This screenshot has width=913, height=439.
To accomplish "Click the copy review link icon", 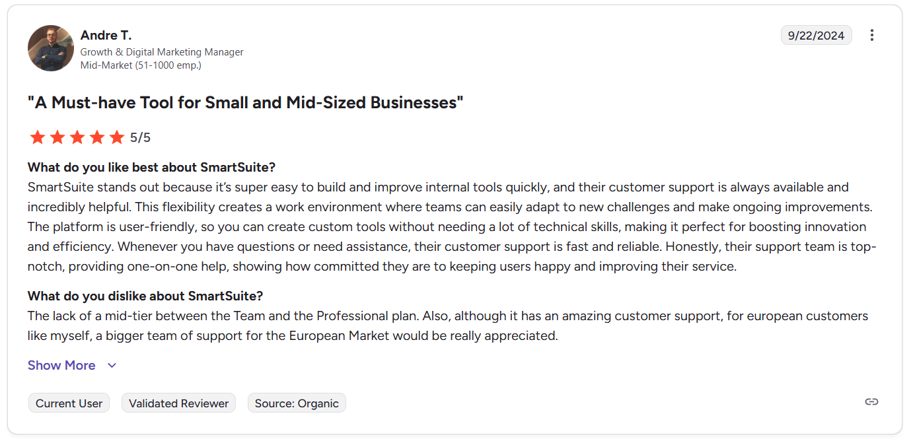I will (871, 401).
